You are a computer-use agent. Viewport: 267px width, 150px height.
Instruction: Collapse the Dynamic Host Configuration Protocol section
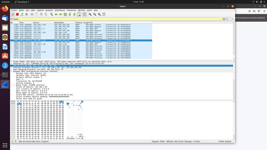[x=11, y=72]
